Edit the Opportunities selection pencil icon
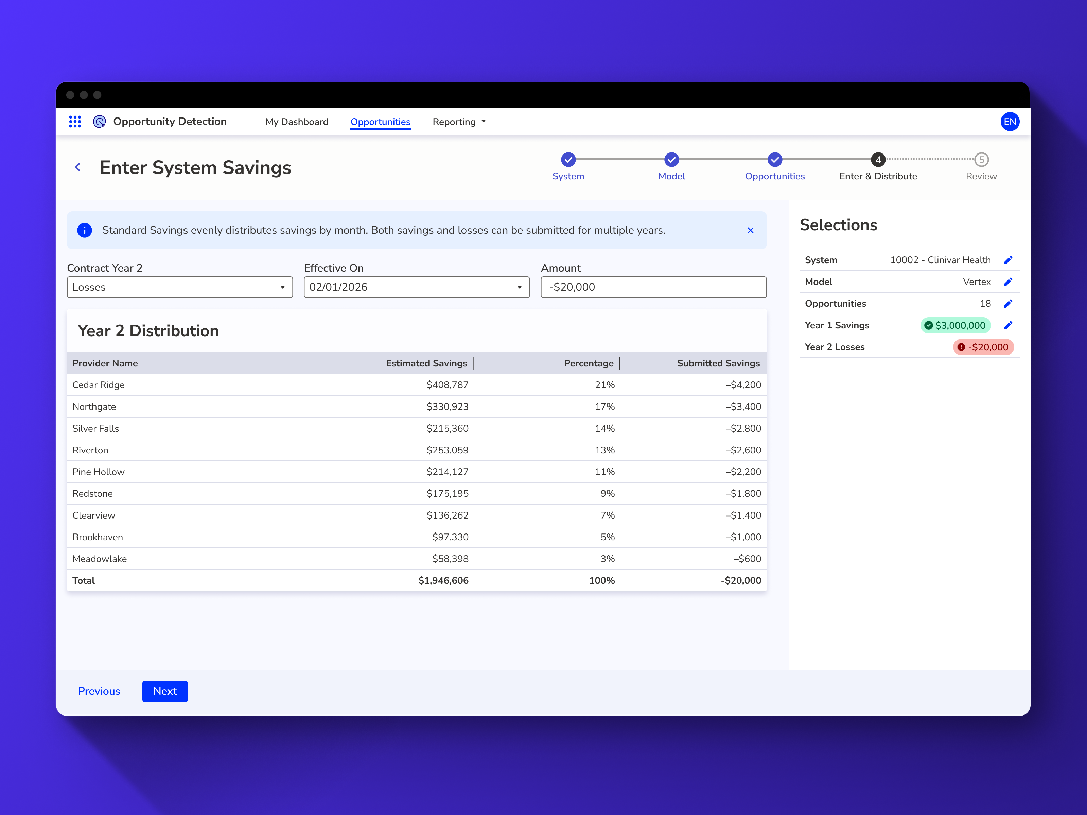The image size is (1087, 815). coord(1008,303)
